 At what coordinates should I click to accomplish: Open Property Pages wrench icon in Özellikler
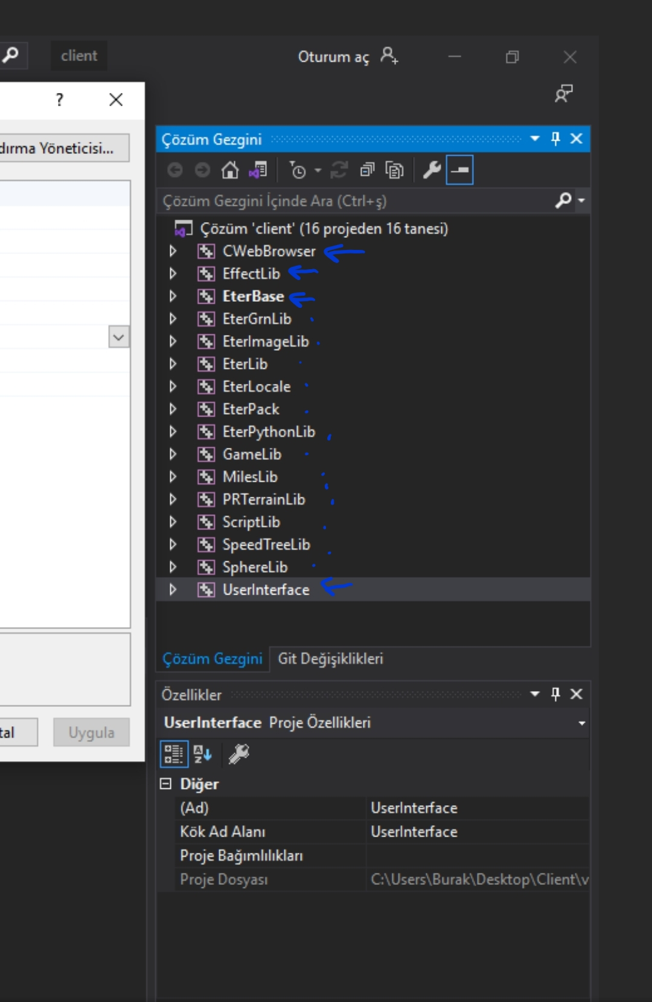click(239, 754)
